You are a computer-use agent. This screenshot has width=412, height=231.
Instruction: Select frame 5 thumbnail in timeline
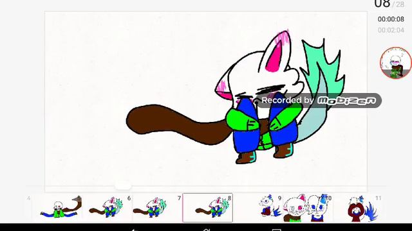pyautogui.click(x=57, y=208)
